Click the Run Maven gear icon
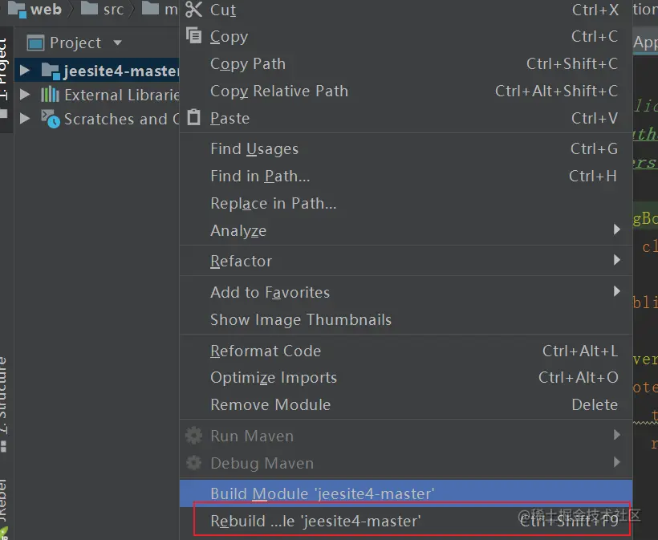The height and width of the screenshot is (540, 658). [193, 435]
